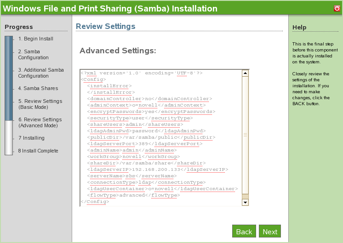Click the XML box scroll up arrow
Screen dimensions: 343x243
tap(245, 73)
